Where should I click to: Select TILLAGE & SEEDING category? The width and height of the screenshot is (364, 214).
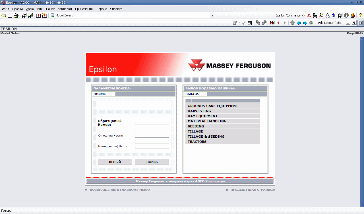tap(223, 137)
